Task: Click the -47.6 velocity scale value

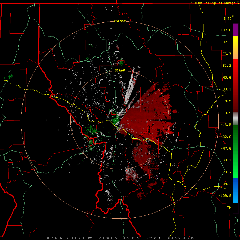Action: click(226, 149)
